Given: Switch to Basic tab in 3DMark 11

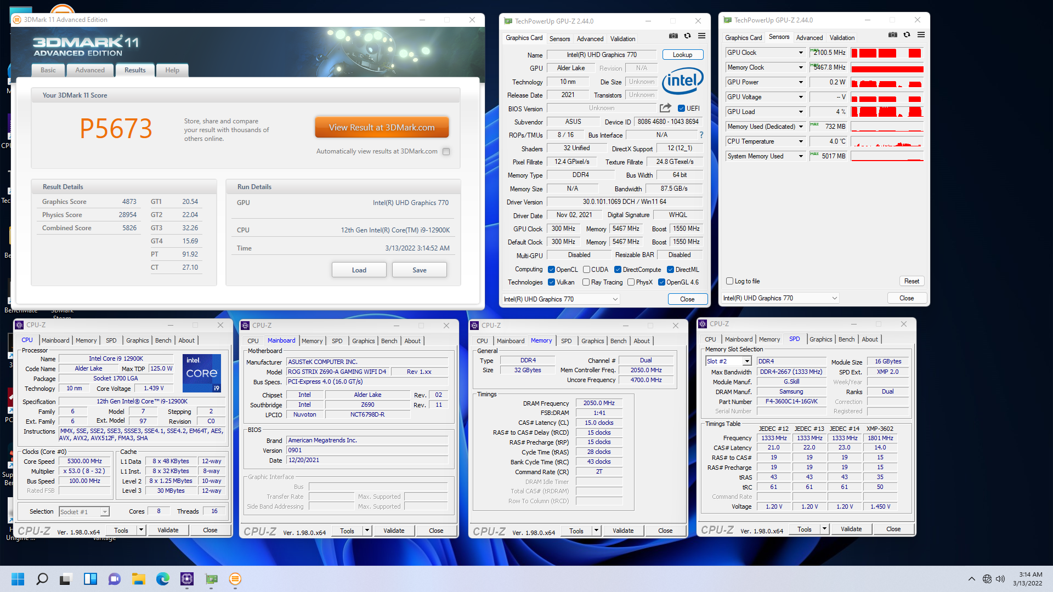Looking at the screenshot, I should (x=48, y=70).
